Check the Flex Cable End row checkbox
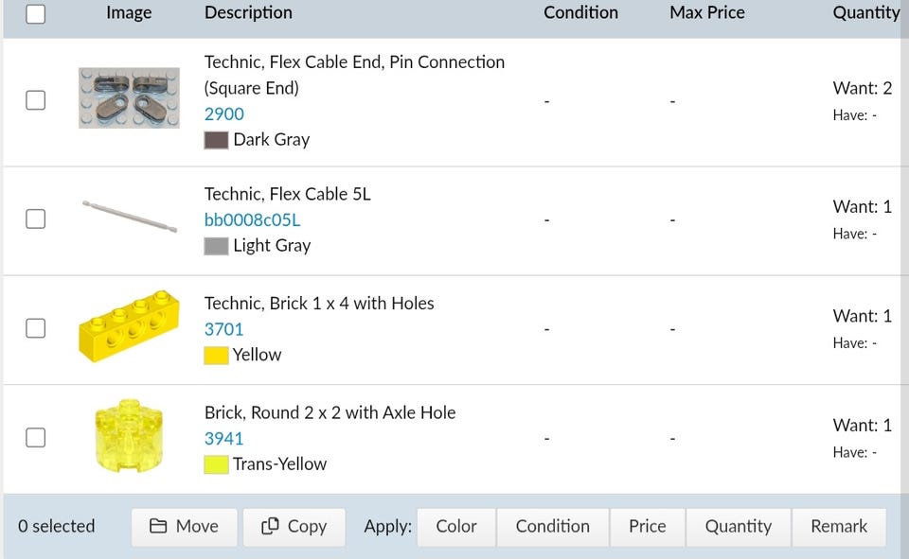Screen dimensions: 909x559 tap(35, 100)
